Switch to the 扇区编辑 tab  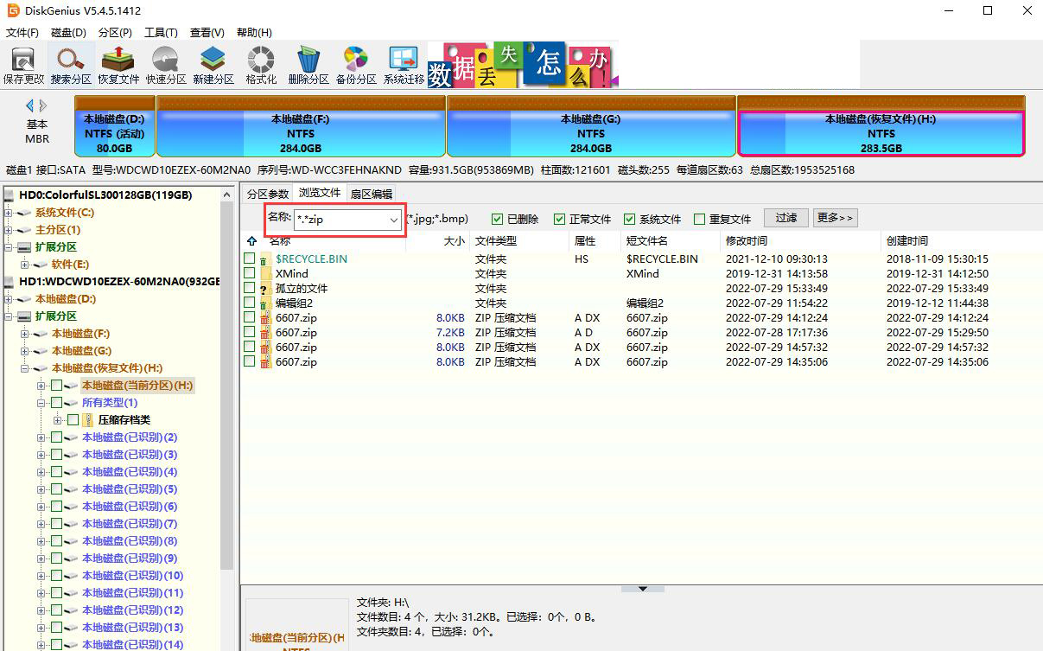pyautogui.click(x=372, y=193)
